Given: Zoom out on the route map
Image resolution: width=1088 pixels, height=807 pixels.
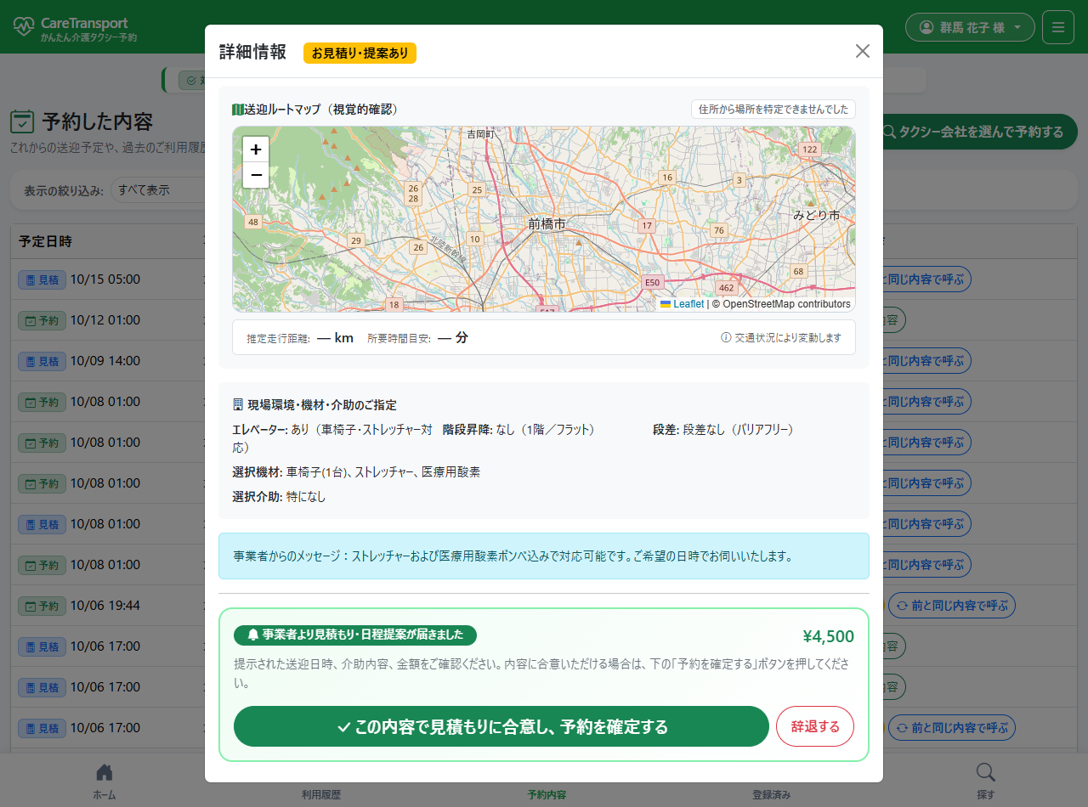Looking at the screenshot, I should 256,175.
